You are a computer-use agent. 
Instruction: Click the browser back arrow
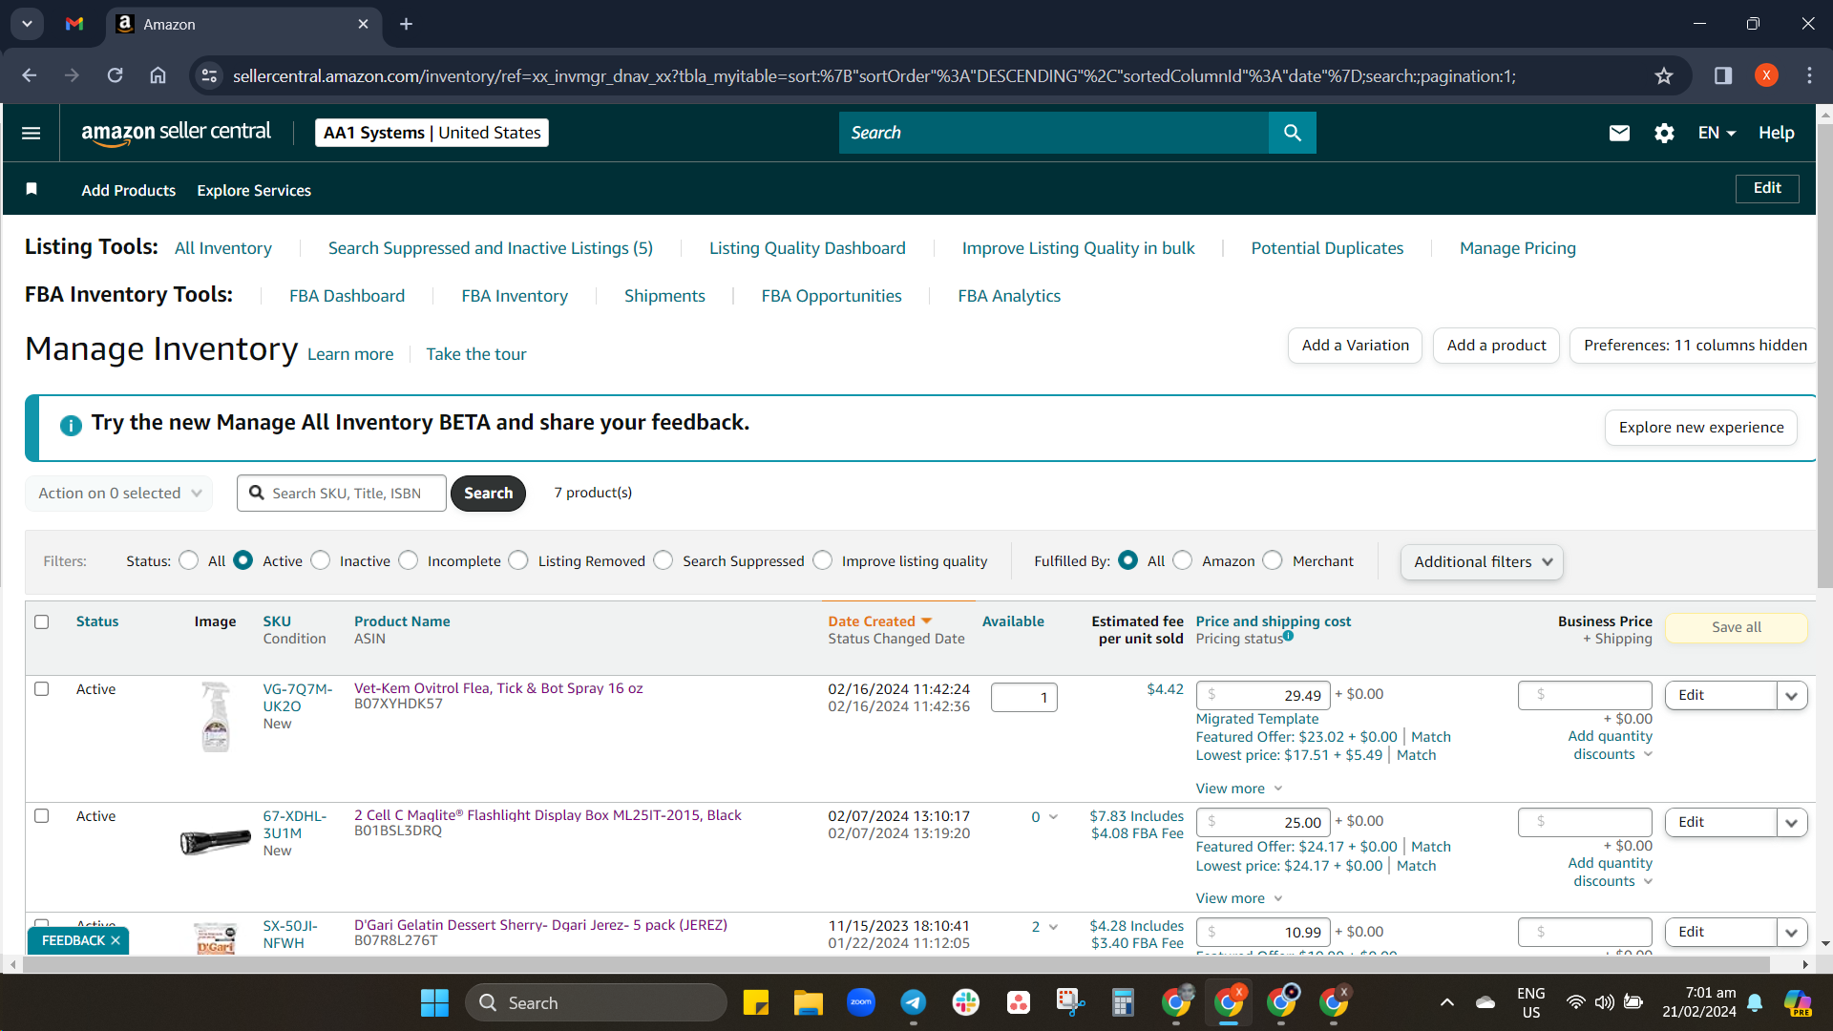(x=30, y=75)
